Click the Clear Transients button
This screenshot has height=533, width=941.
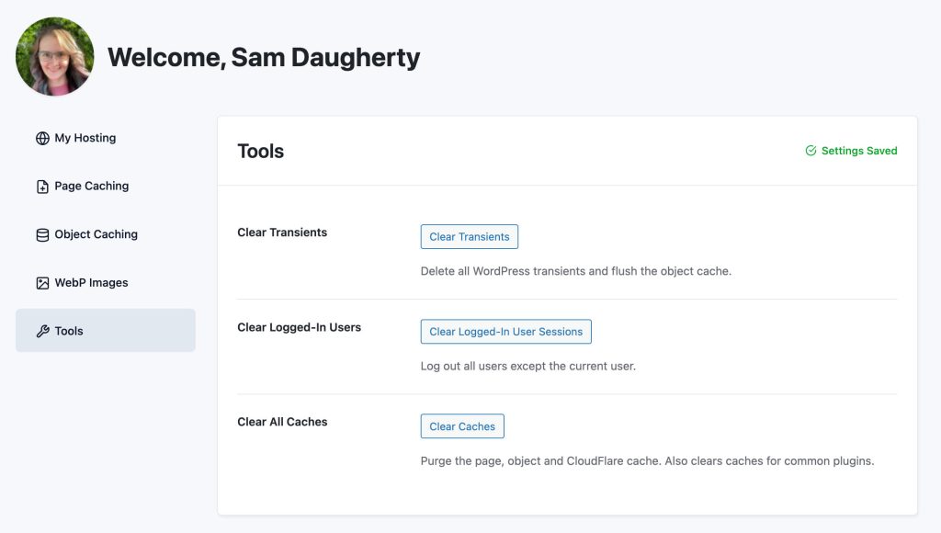pos(469,236)
